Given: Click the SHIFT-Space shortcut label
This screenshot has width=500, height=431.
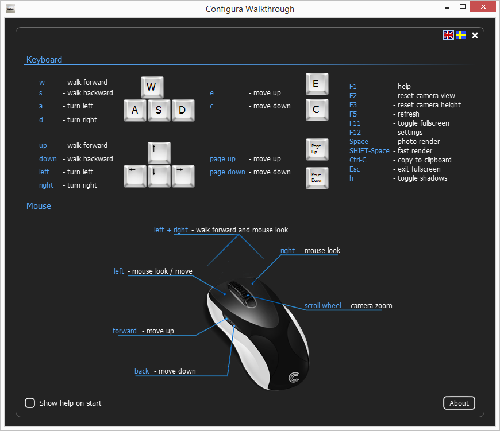Looking at the screenshot, I should point(370,151).
